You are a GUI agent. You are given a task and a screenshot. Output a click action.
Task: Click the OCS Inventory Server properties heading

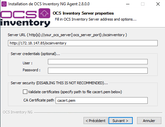pyautogui.click(x=83, y=13)
